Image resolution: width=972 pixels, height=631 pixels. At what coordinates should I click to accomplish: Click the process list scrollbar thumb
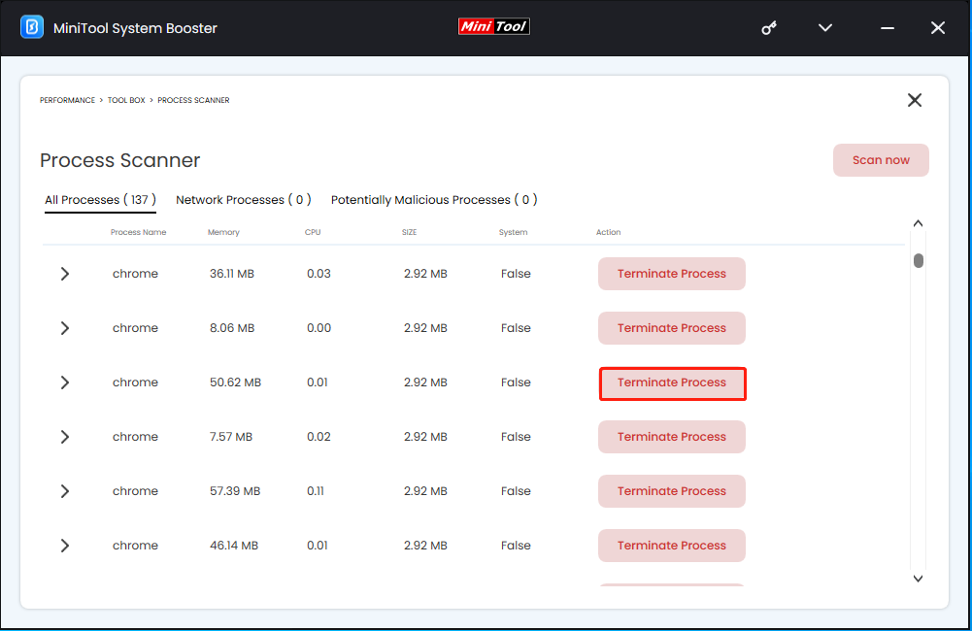919,261
